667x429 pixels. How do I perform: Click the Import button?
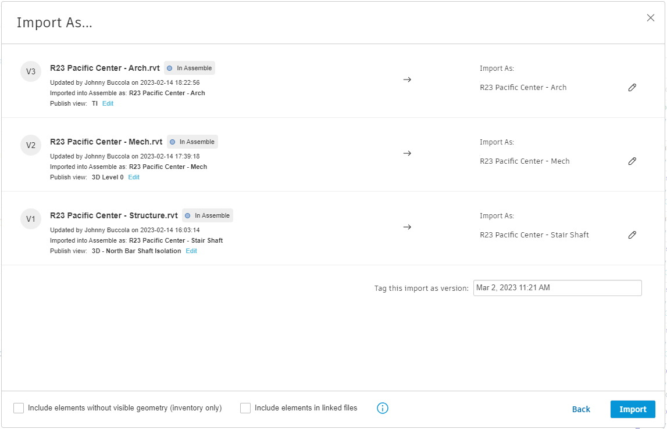click(633, 409)
